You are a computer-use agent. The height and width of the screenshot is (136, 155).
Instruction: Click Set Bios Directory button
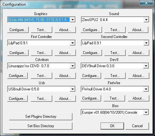pyautogui.click(x=41, y=126)
